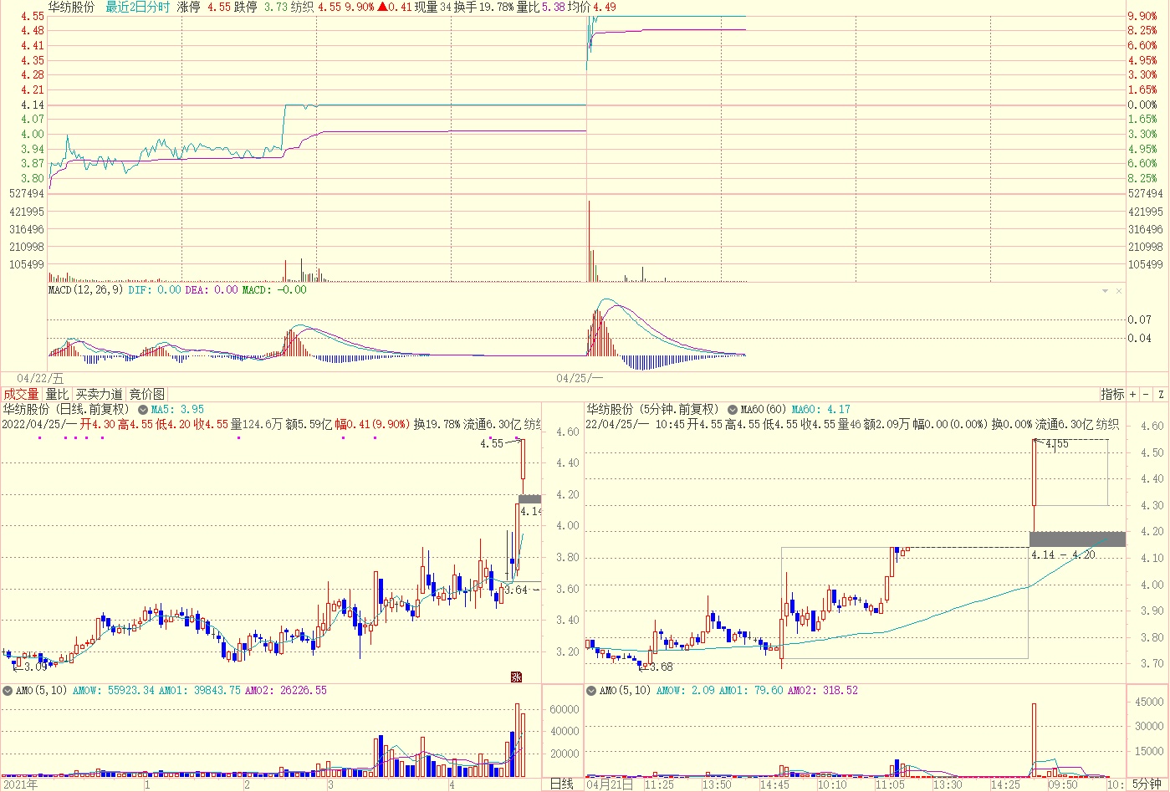Click the MA5: 3.95 value
The width and height of the screenshot is (1170, 792).
click(177, 410)
